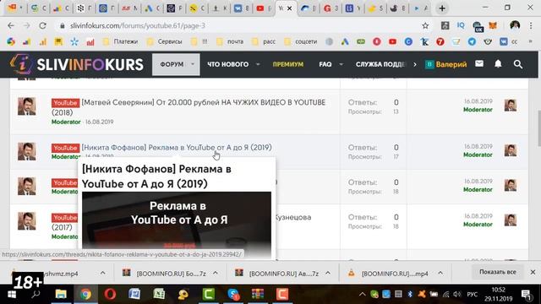Open the Никита Фофанов Реклама в YouTube thread
The image size is (541, 304).
(177, 148)
